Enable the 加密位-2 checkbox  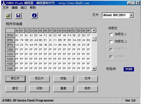click(x=111, y=42)
